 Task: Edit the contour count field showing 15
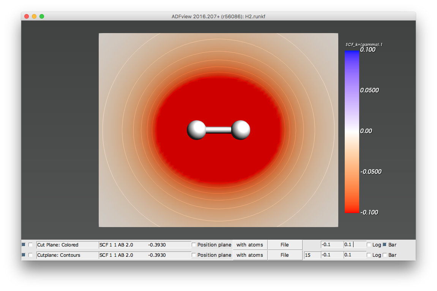coord(312,255)
